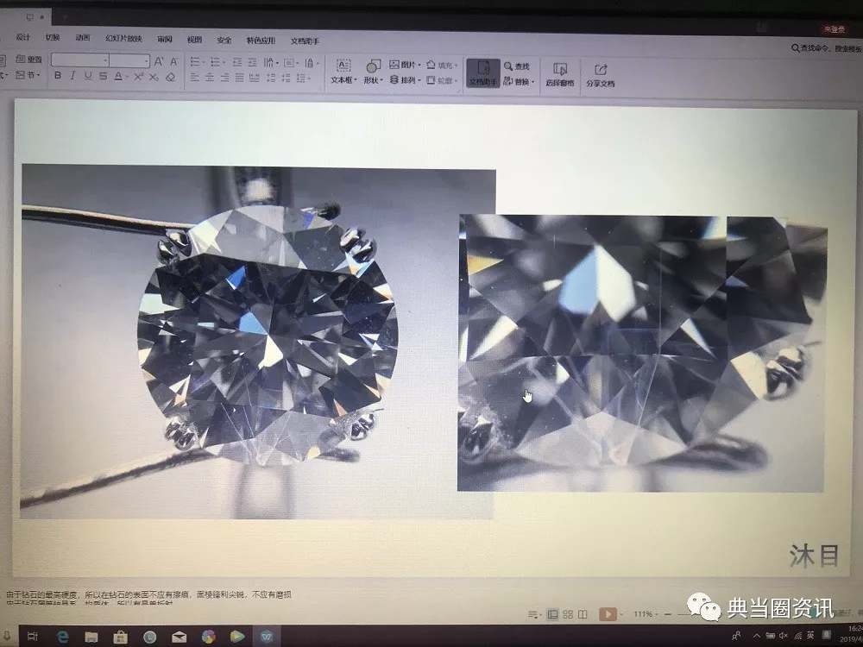Justify text alignment
The image size is (863, 647).
pyautogui.click(x=239, y=79)
